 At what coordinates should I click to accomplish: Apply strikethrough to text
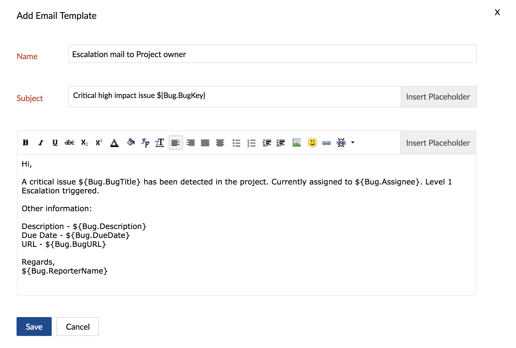pyautogui.click(x=70, y=143)
